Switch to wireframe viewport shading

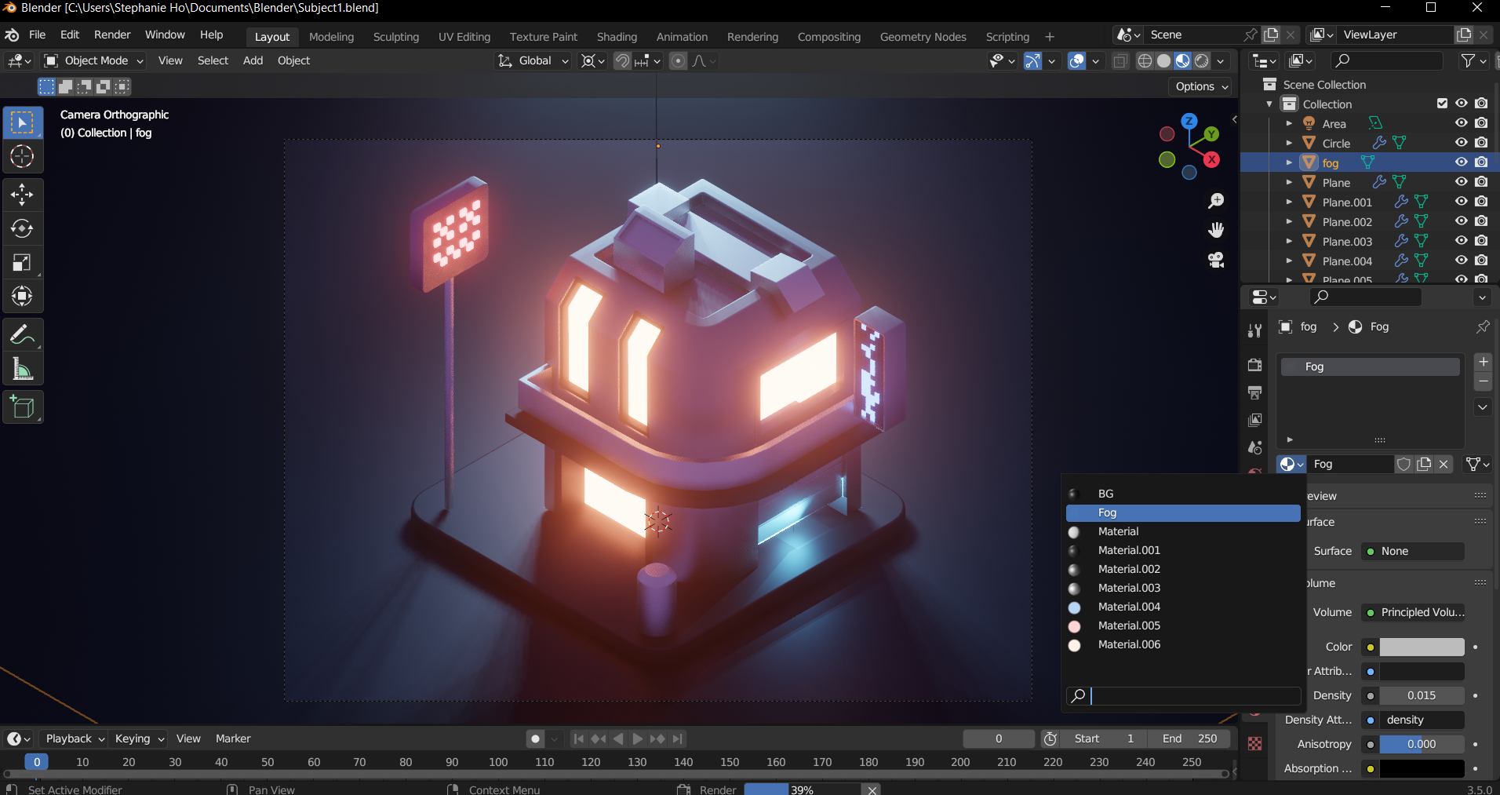point(1145,60)
